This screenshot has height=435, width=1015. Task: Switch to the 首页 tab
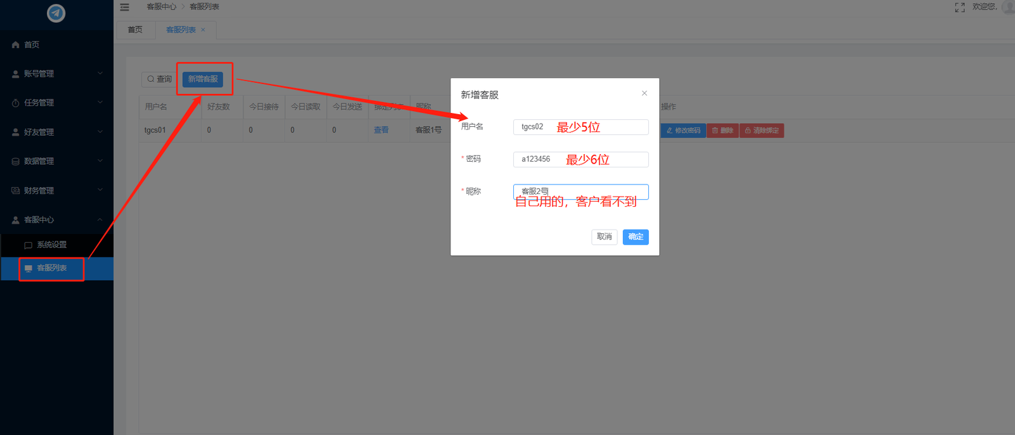135,30
